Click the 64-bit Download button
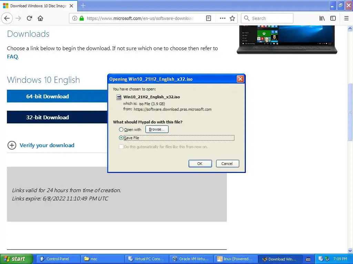Image resolution: width=353 pixels, height=264 pixels. pos(57,96)
